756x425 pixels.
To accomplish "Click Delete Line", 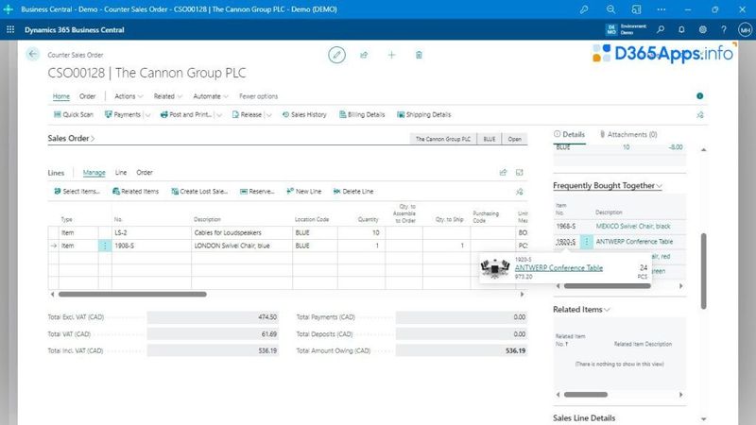I will pyautogui.click(x=353, y=192).
